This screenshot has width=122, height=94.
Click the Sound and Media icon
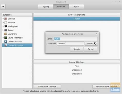pos(6,38)
